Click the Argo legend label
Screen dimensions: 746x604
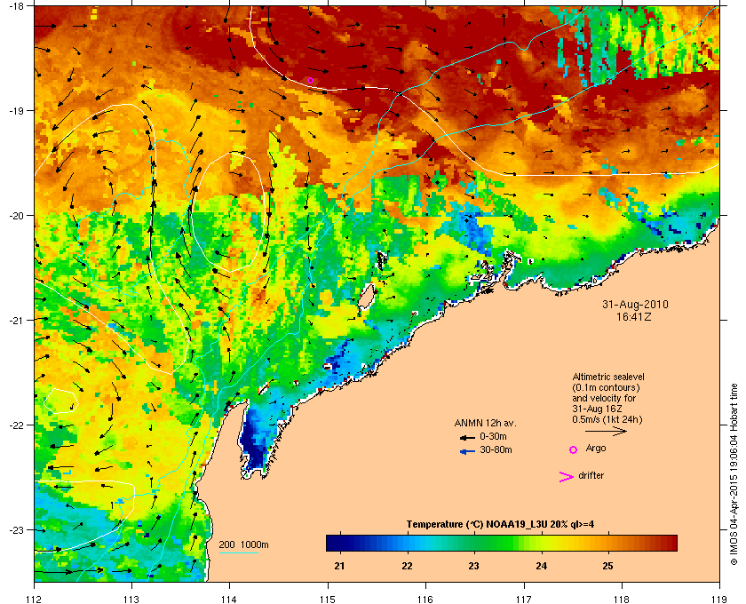coord(596,449)
